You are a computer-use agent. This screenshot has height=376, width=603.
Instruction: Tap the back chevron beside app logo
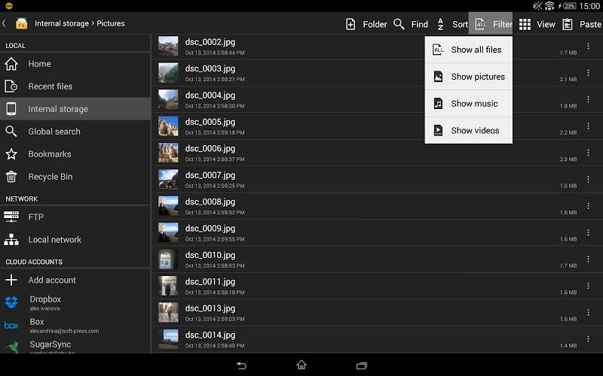click(4, 23)
